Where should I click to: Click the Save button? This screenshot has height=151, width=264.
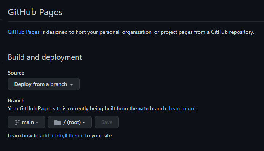(x=107, y=122)
